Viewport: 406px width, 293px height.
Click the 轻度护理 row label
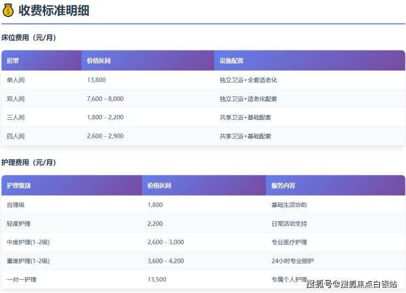19,224
